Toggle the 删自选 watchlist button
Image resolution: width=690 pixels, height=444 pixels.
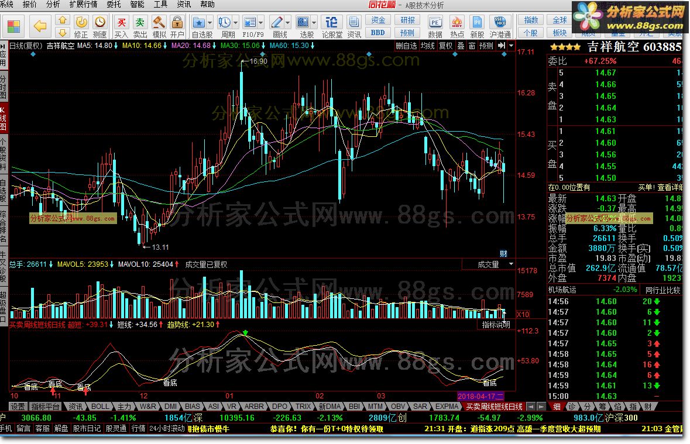click(406, 46)
